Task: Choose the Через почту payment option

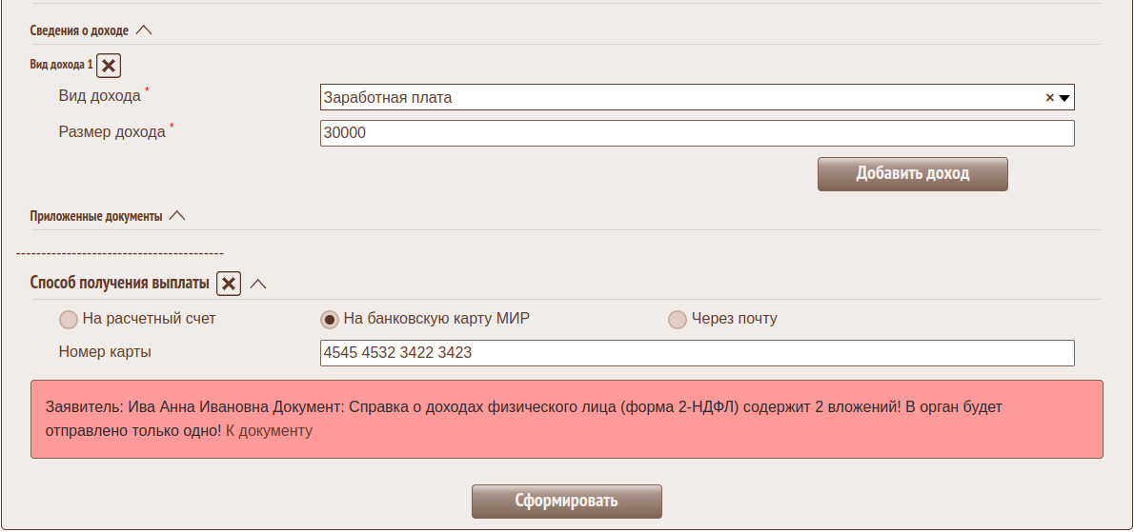Action: [x=678, y=320]
